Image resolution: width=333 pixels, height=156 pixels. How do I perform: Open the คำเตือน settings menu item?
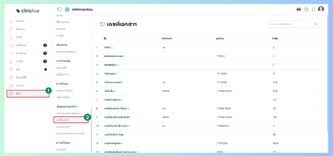point(60,35)
